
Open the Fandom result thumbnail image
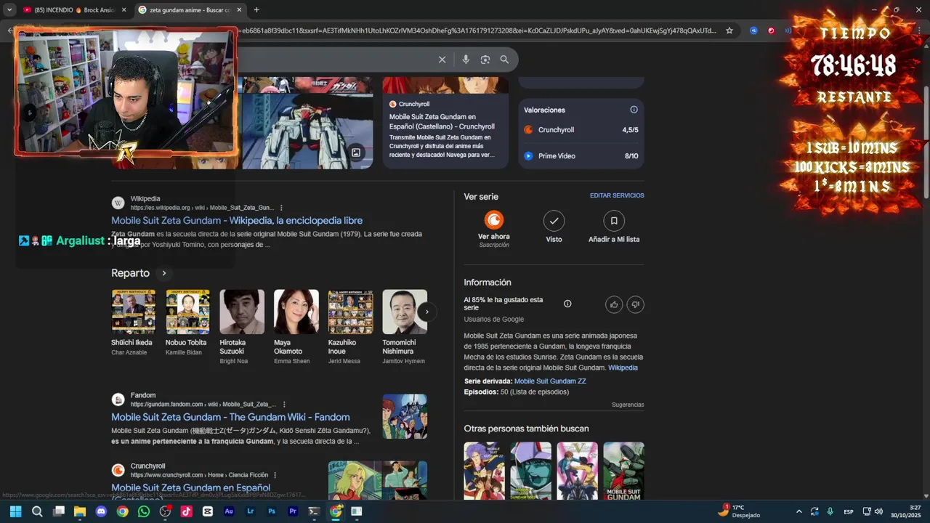(x=405, y=416)
